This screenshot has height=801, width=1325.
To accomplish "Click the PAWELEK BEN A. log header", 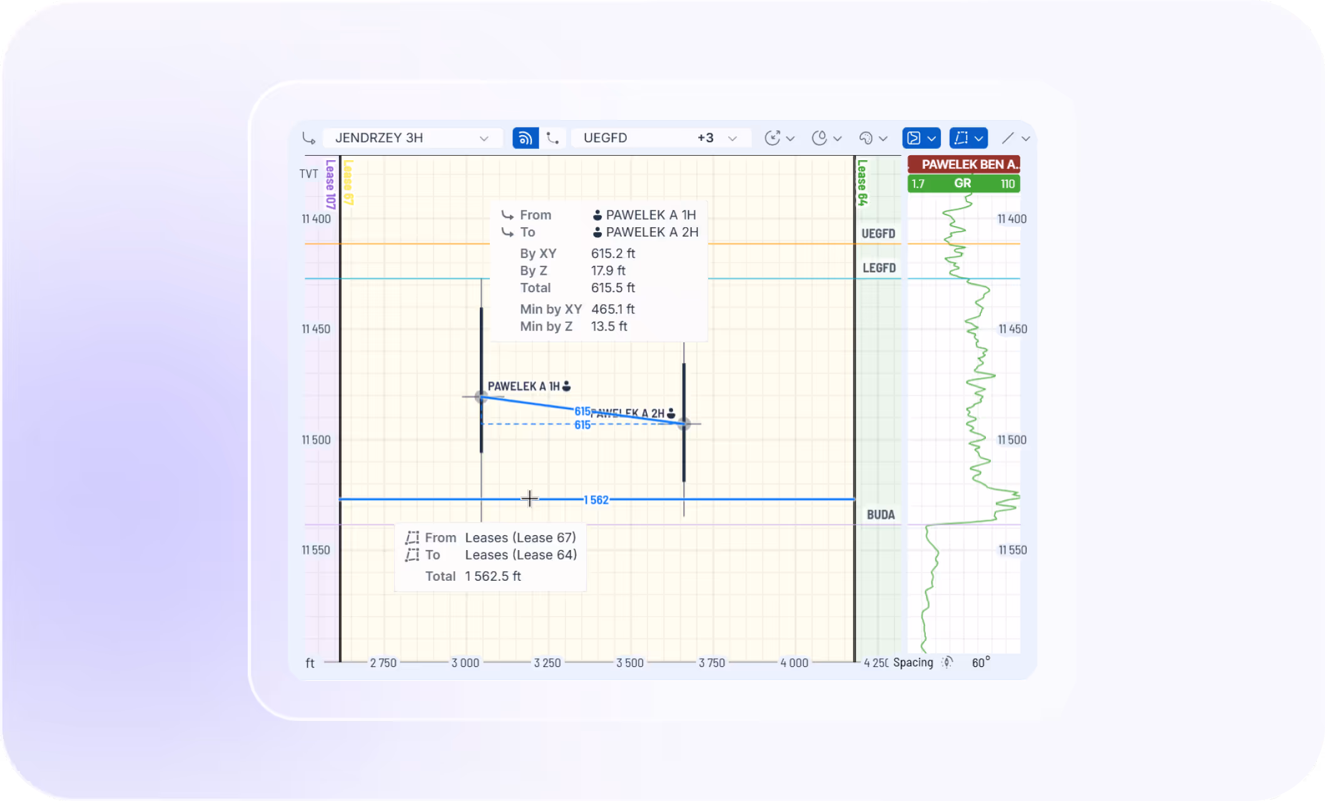I will 963,164.
